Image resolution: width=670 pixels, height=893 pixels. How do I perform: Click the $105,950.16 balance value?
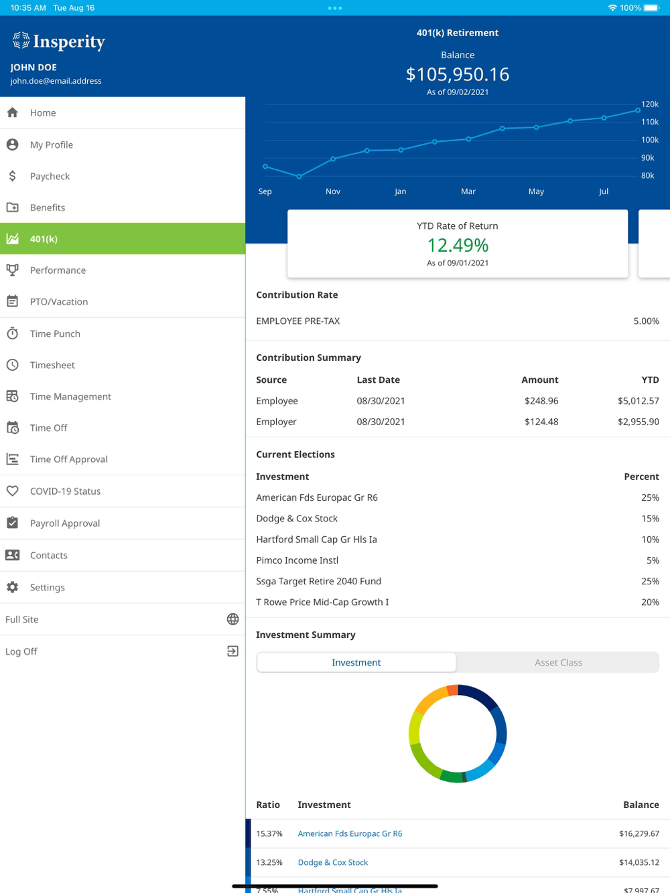[x=458, y=74]
